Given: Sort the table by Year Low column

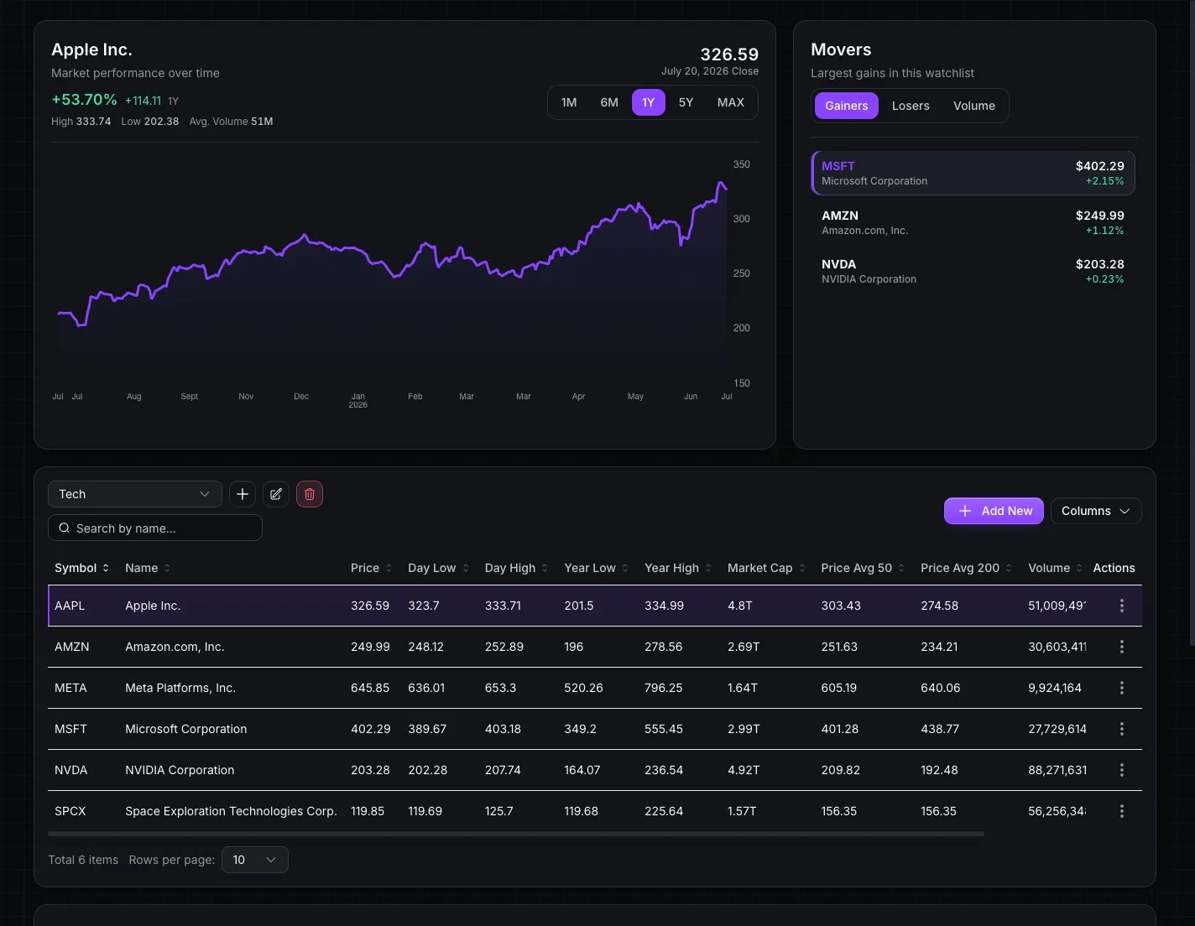Looking at the screenshot, I should pyautogui.click(x=596, y=568).
